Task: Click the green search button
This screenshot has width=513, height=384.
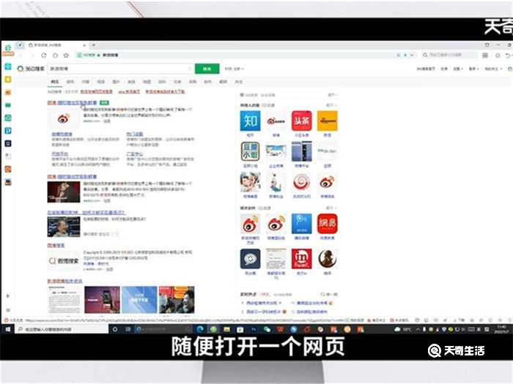Action: pyautogui.click(x=207, y=69)
